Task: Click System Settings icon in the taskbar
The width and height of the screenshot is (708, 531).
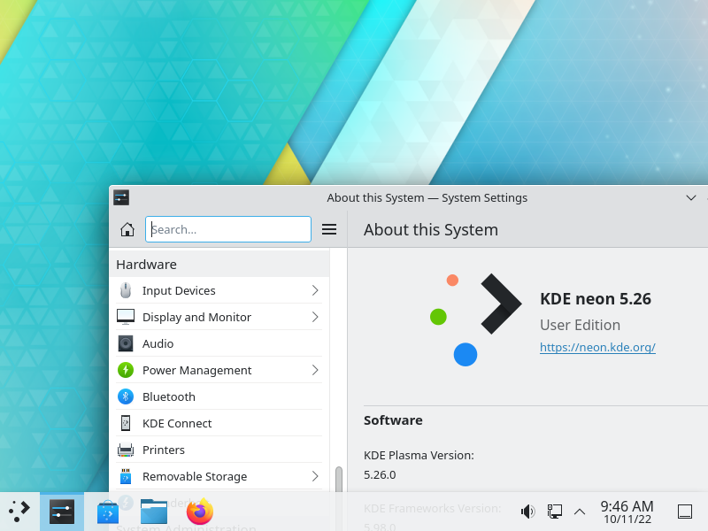Action: (x=62, y=512)
